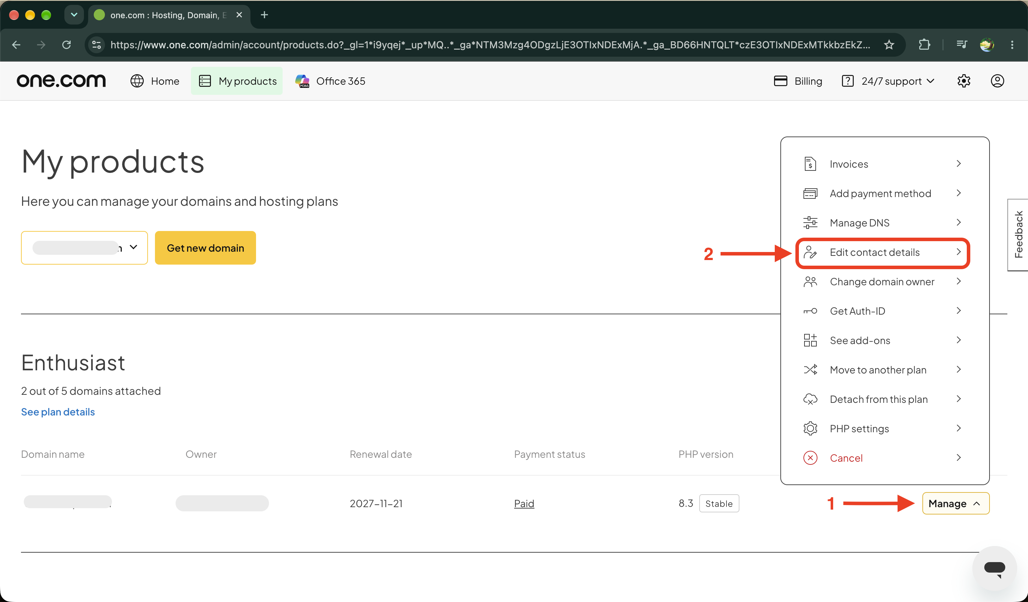The width and height of the screenshot is (1028, 602).
Task: Click the Manage DNS sliders icon
Action: (x=810, y=223)
